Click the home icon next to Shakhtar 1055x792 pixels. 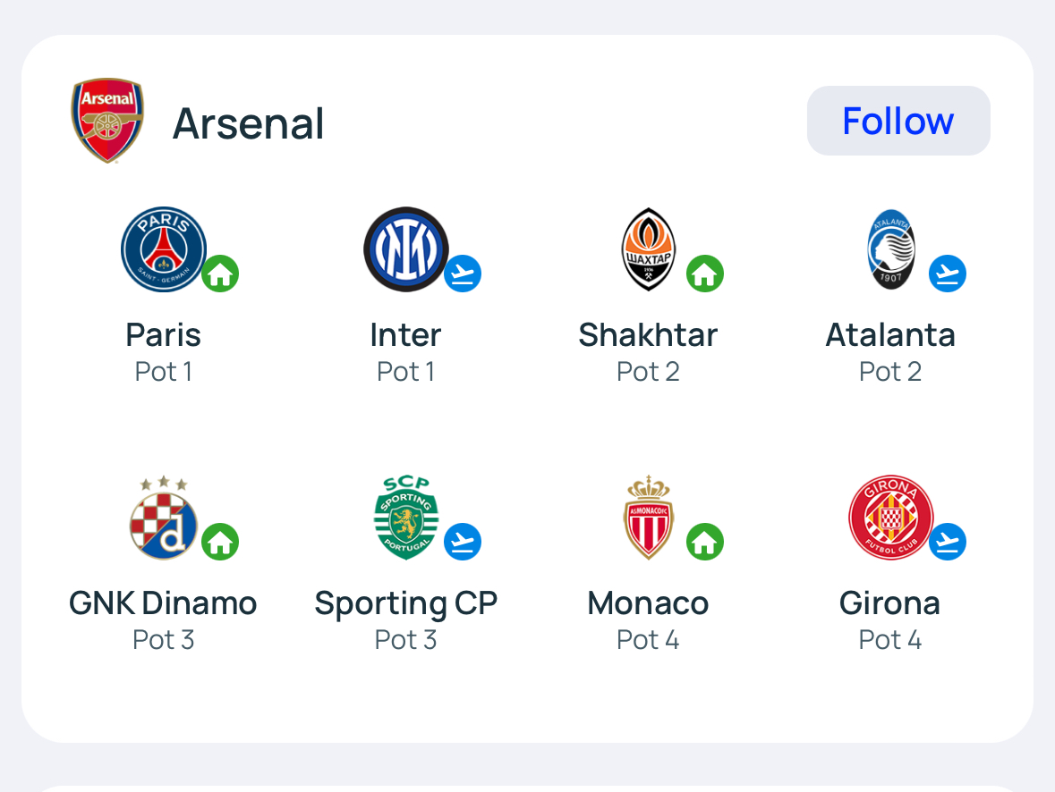click(705, 274)
